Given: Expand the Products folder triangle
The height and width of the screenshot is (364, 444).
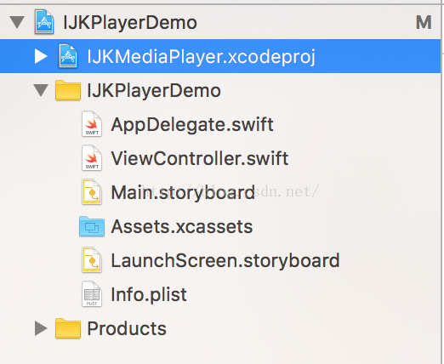Looking at the screenshot, I should [41, 328].
